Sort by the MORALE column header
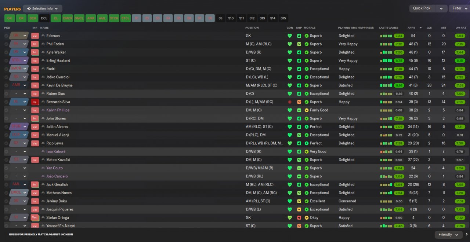470x242 pixels. click(310, 28)
